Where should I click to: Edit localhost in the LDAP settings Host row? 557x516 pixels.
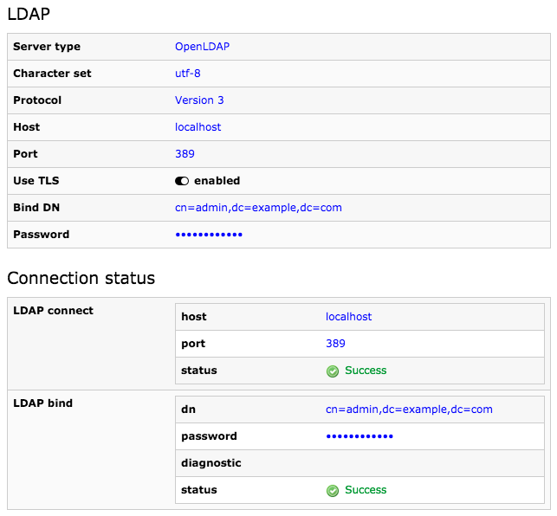pyautogui.click(x=198, y=127)
